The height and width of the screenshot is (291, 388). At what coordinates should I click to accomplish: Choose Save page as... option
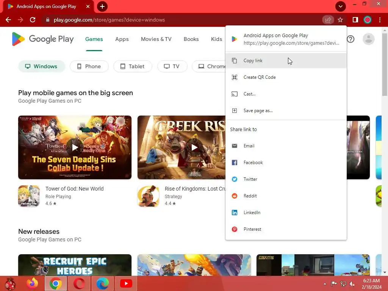(x=286, y=111)
